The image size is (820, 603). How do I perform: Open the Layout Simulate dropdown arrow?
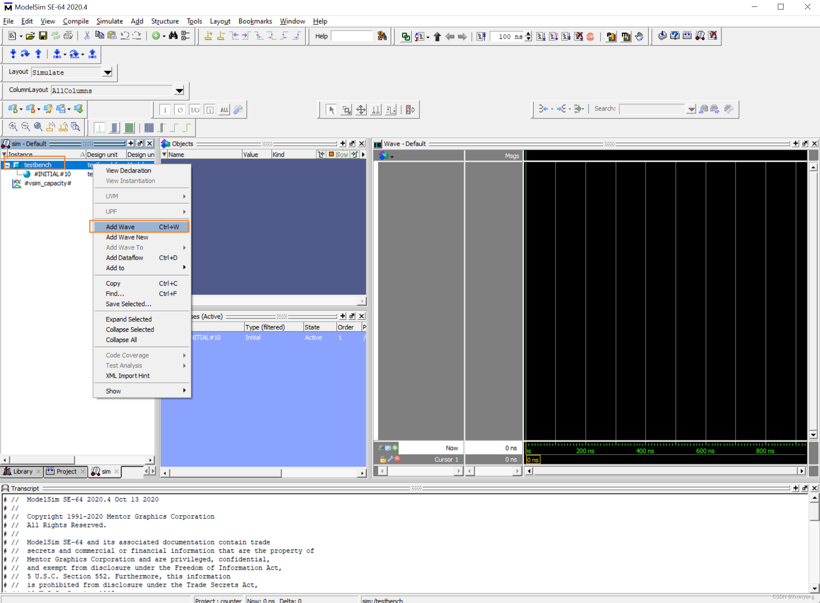click(107, 72)
